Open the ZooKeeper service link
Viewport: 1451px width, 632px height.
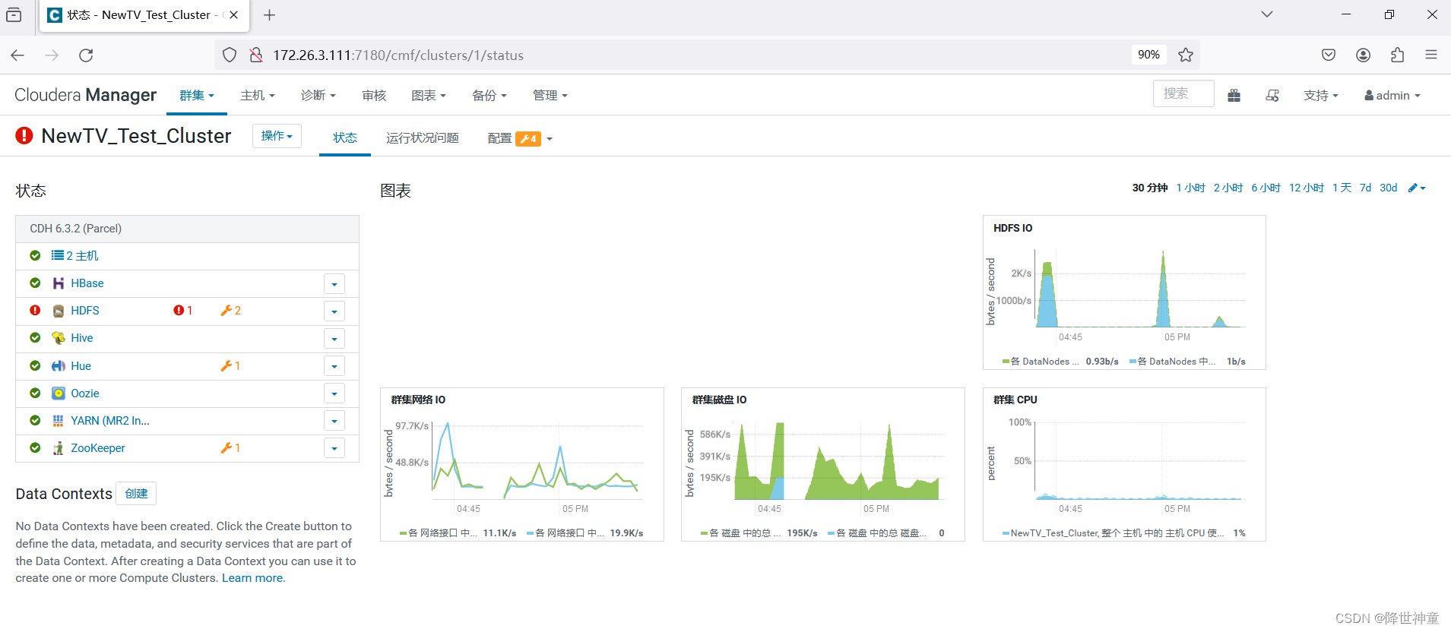tap(98, 448)
